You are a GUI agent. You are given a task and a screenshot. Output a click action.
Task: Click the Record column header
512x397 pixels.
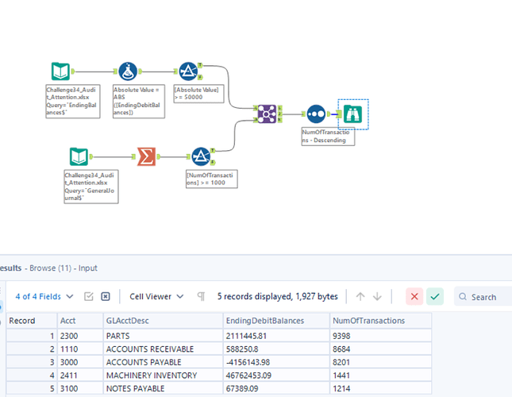coord(31,321)
